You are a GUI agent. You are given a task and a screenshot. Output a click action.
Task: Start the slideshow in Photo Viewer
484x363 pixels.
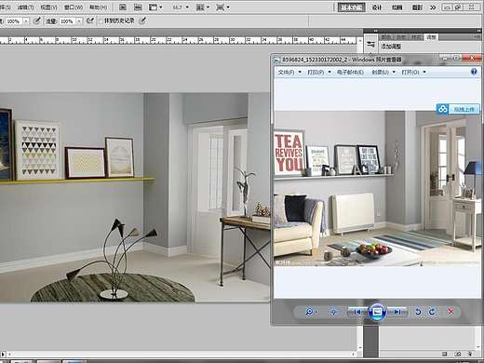pos(377,312)
